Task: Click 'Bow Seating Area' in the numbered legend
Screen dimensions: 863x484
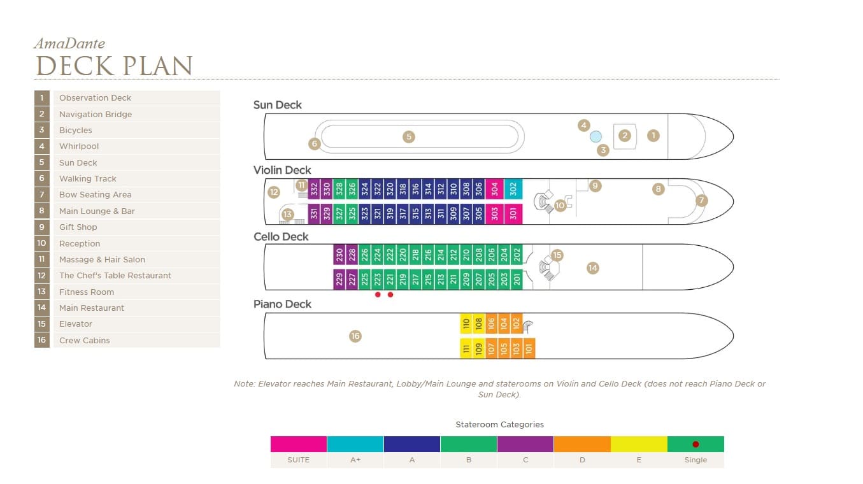Action: [x=96, y=195]
